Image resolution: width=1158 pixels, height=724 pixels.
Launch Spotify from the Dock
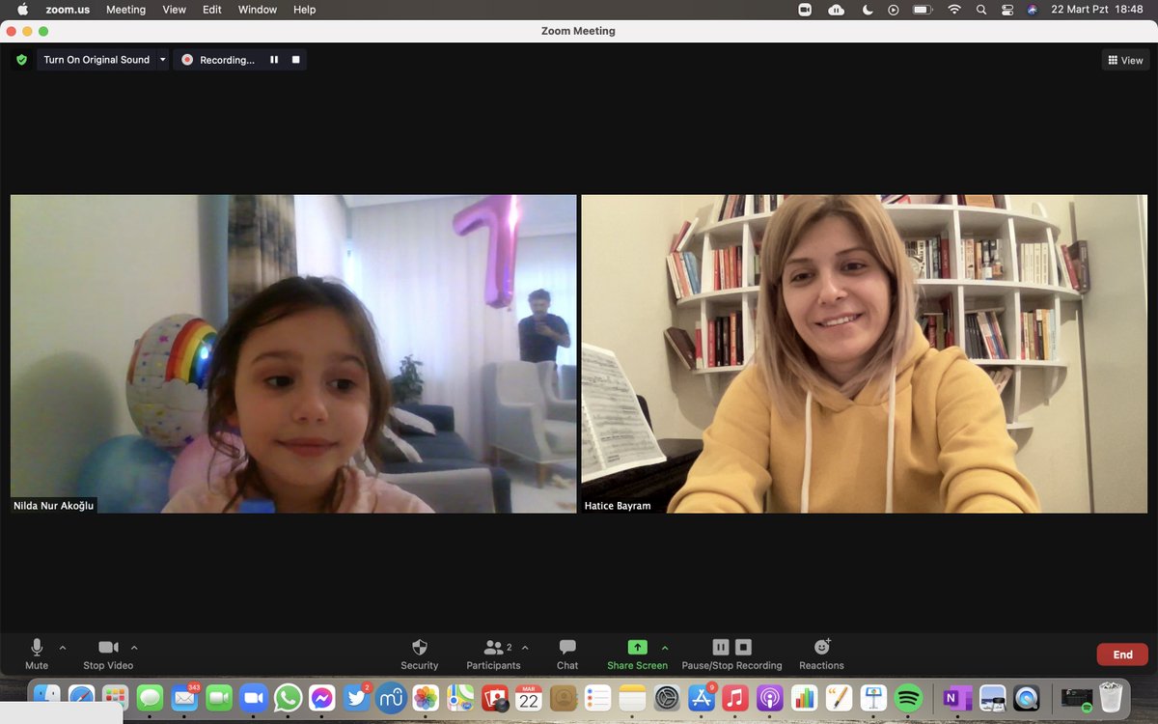(908, 697)
